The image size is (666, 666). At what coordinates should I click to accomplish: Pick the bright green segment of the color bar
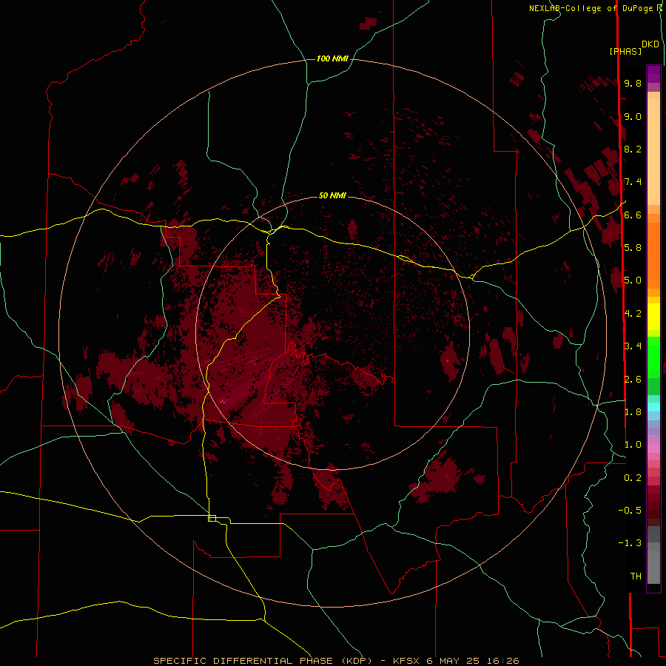[x=653, y=357]
